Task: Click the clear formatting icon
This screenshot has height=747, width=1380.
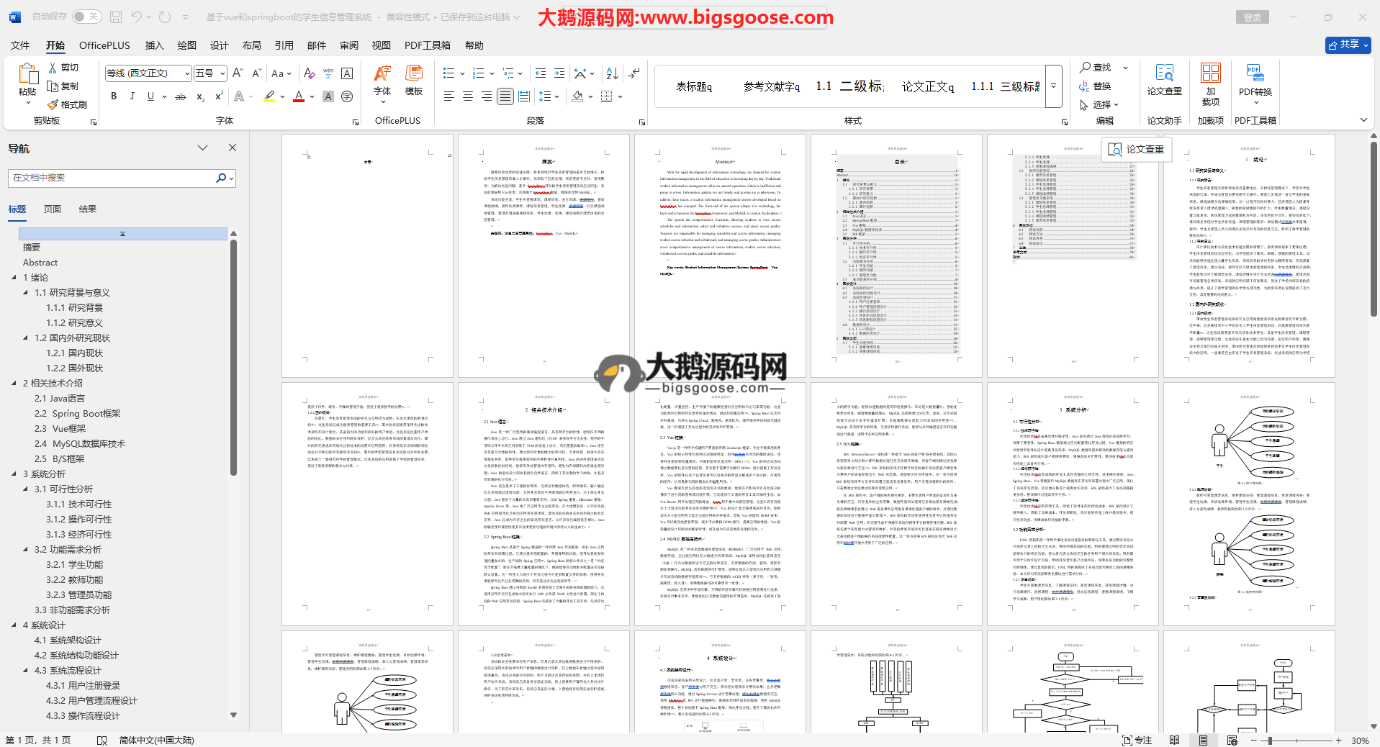Action: click(309, 73)
